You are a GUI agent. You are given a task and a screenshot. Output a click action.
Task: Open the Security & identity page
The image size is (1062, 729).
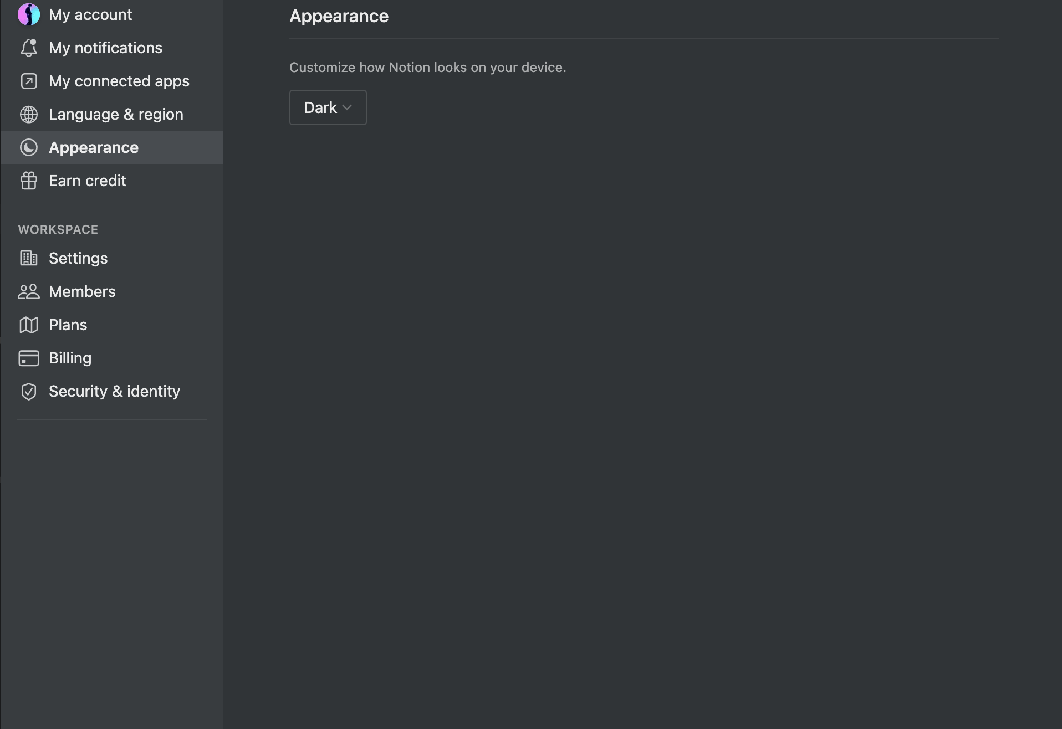(112, 391)
